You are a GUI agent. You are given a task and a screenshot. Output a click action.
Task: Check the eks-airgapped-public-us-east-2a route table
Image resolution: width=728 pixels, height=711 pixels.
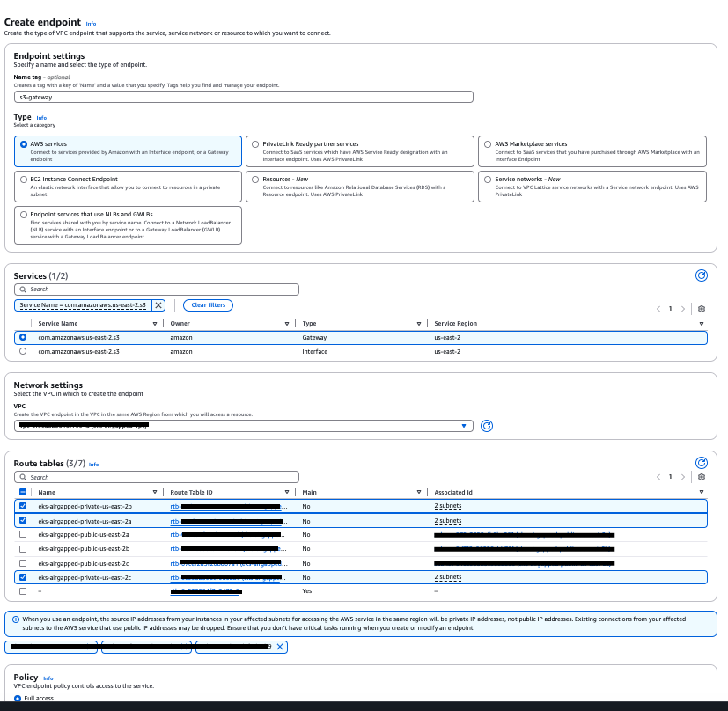(23, 534)
